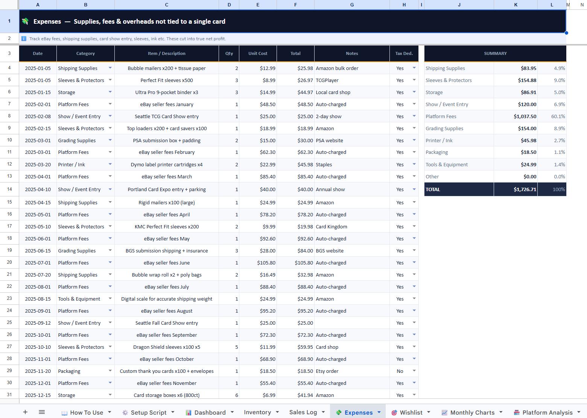Click the Wishlist tab target icon
The height and width of the screenshot is (418, 587).
tap(394, 413)
